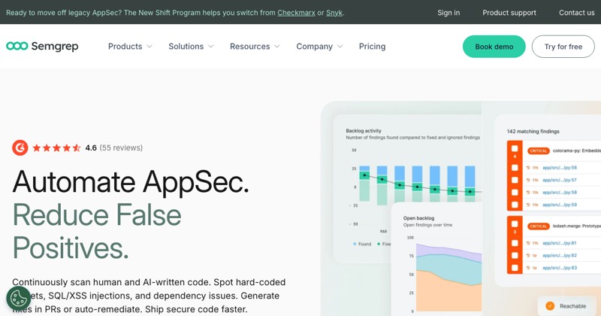Click the red G2 logo icon
This screenshot has height=316, width=601.
pos(20,147)
